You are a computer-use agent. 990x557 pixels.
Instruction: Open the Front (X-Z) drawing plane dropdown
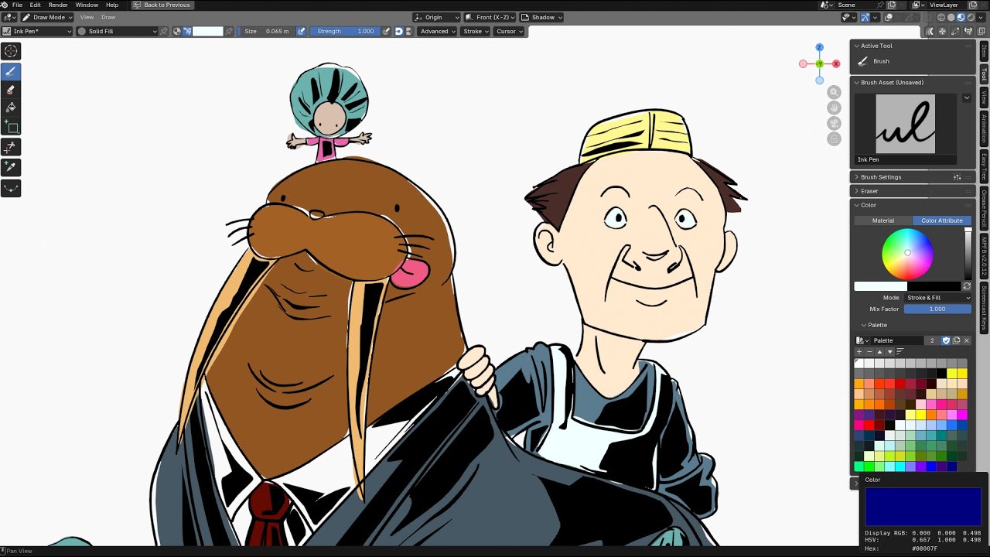[490, 17]
